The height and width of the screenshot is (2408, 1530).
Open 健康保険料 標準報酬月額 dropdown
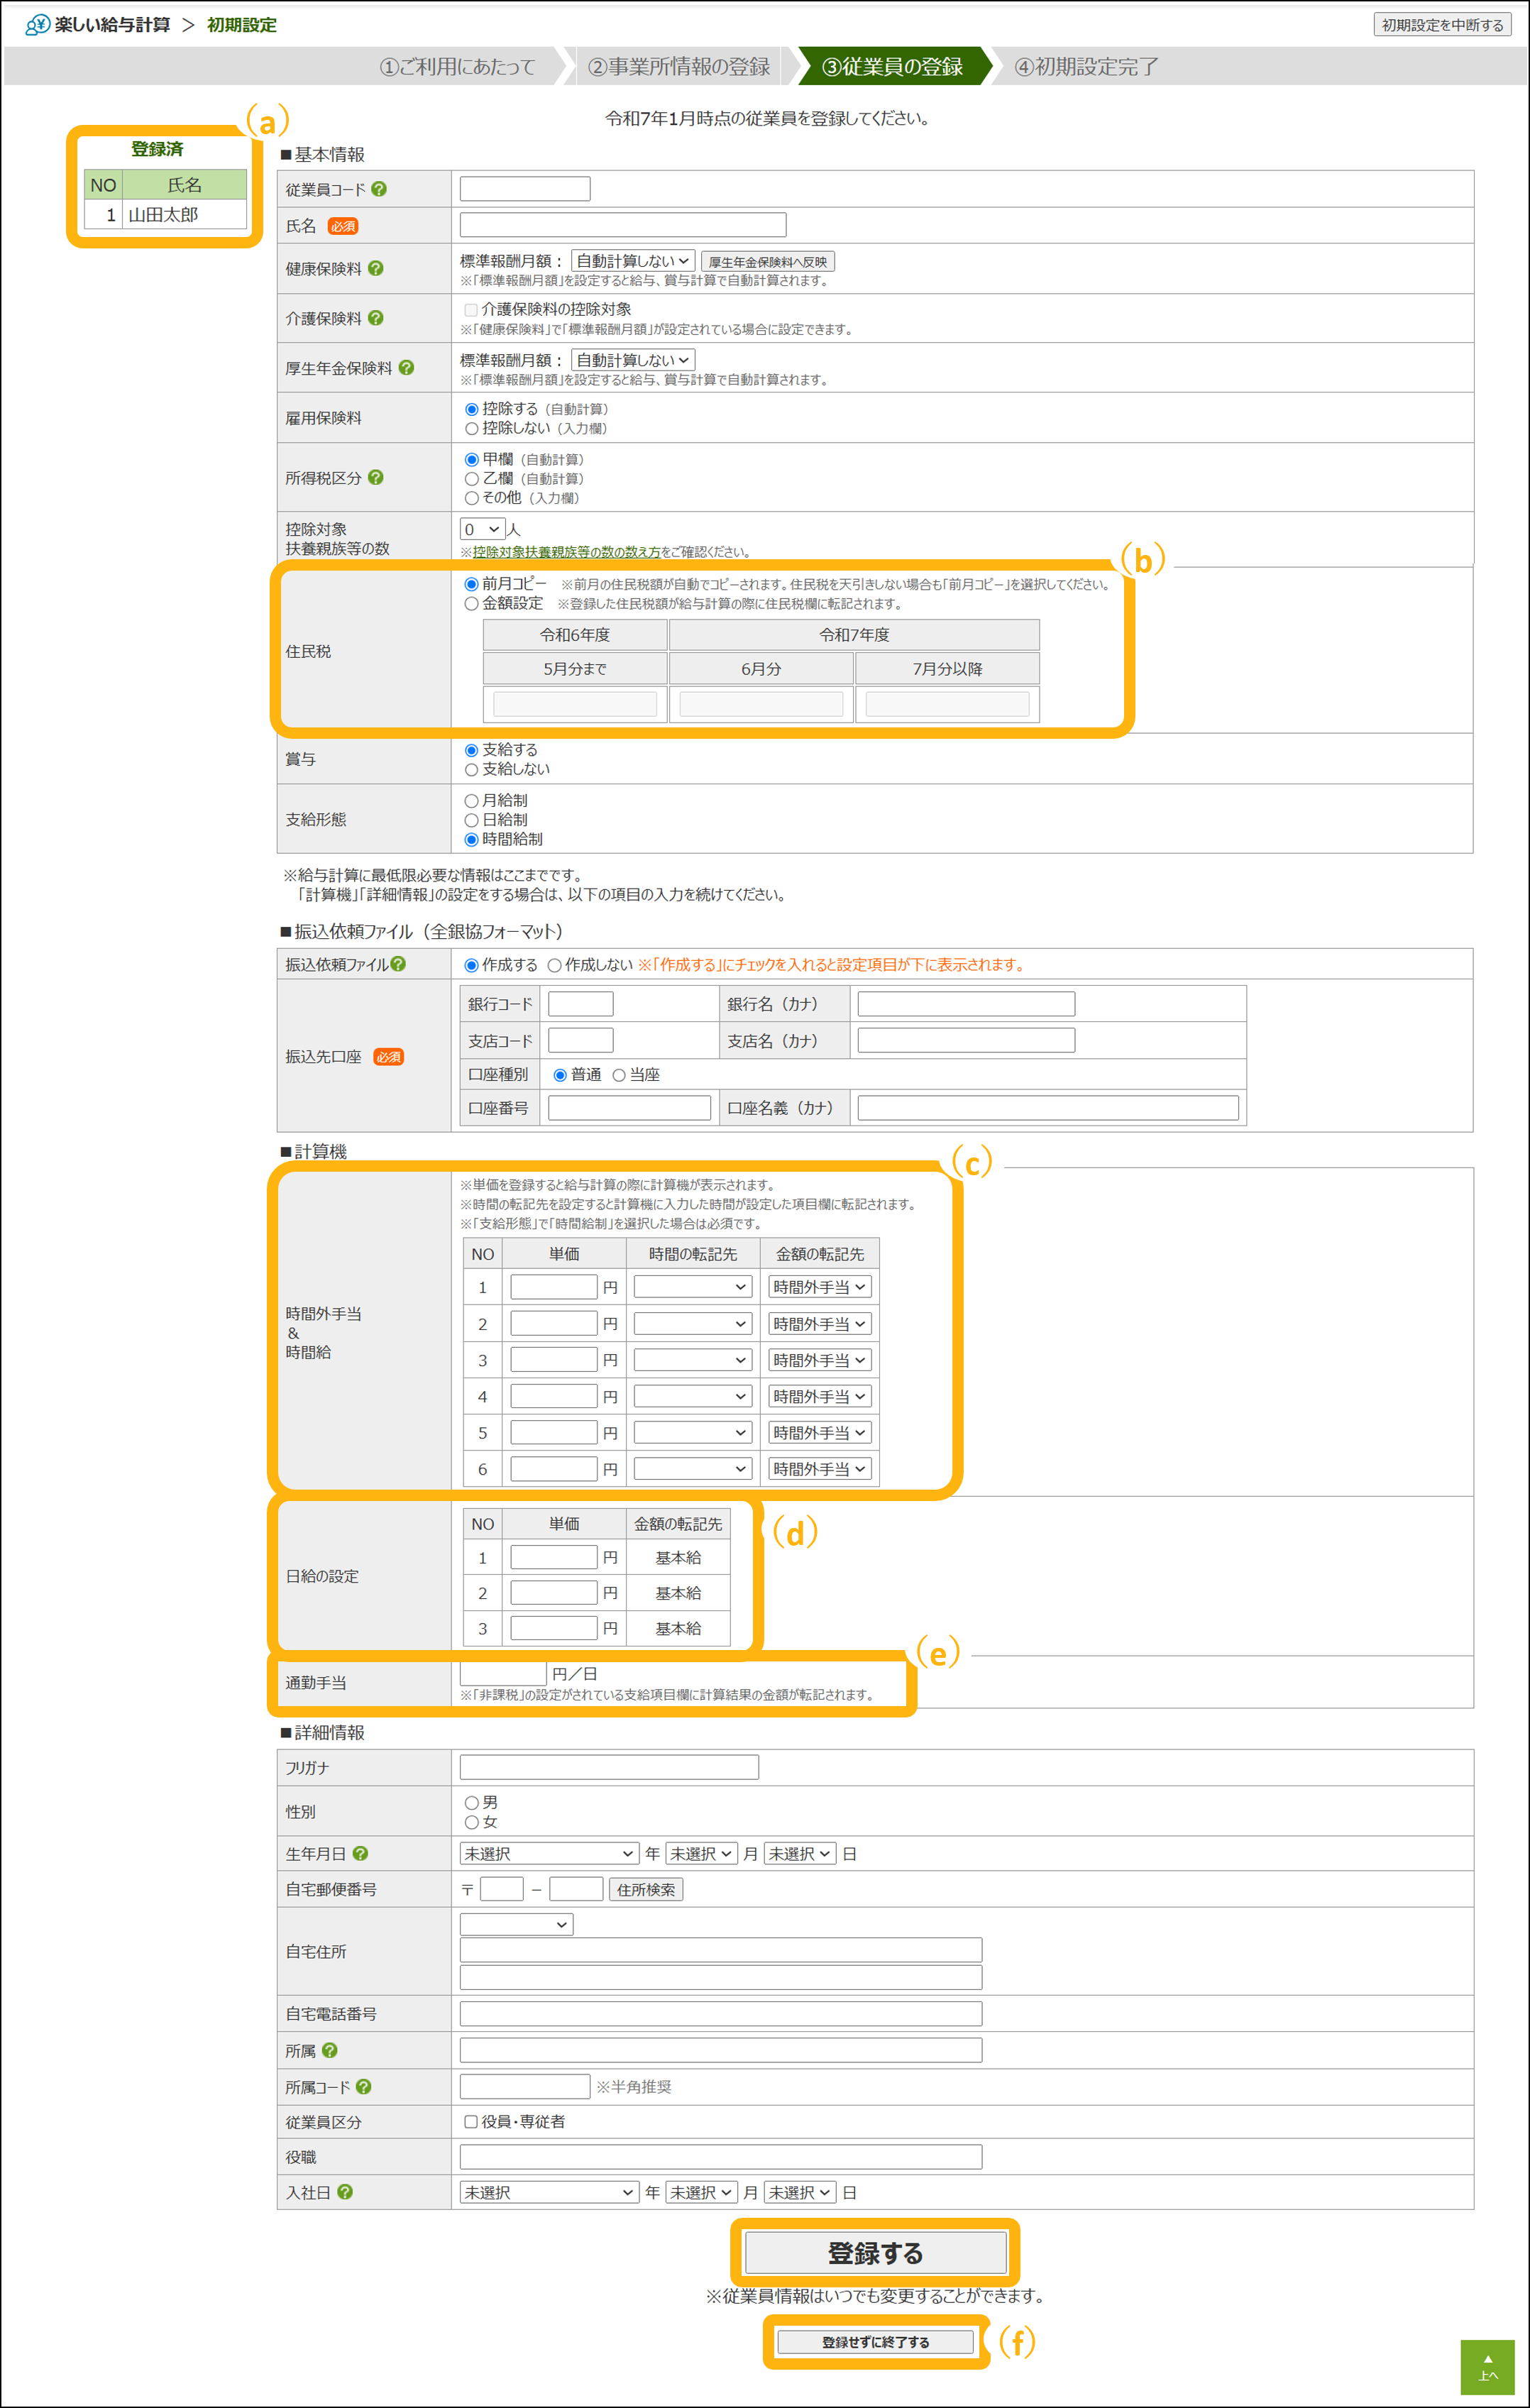pyautogui.click(x=633, y=261)
